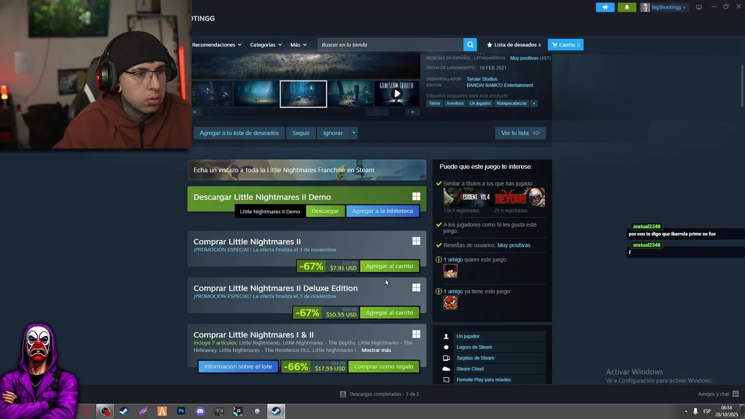Click the Logros de Steam gear icon

[446, 347]
